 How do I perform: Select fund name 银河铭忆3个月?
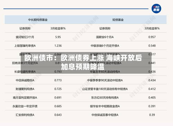point(25,37)
